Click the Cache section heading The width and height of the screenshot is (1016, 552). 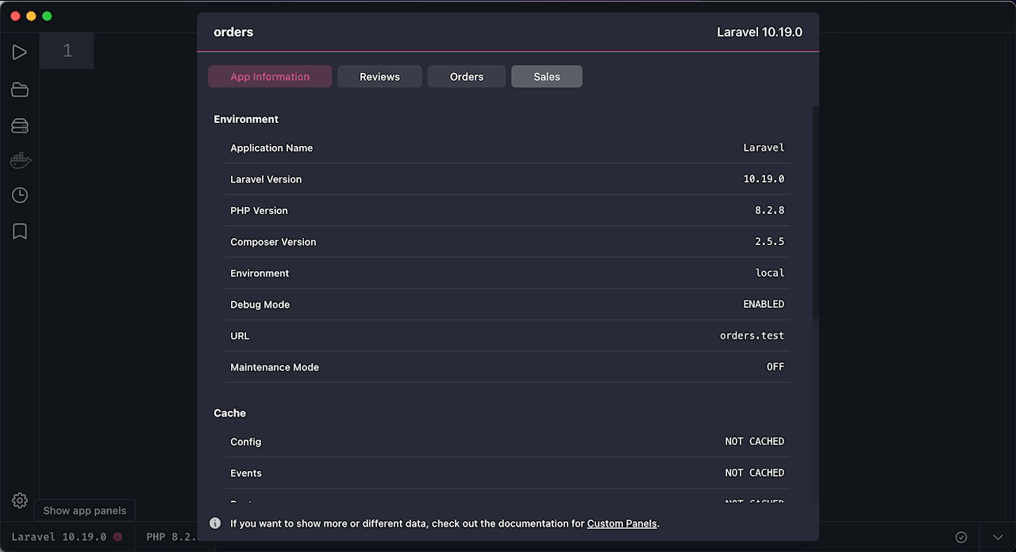[230, 413]
